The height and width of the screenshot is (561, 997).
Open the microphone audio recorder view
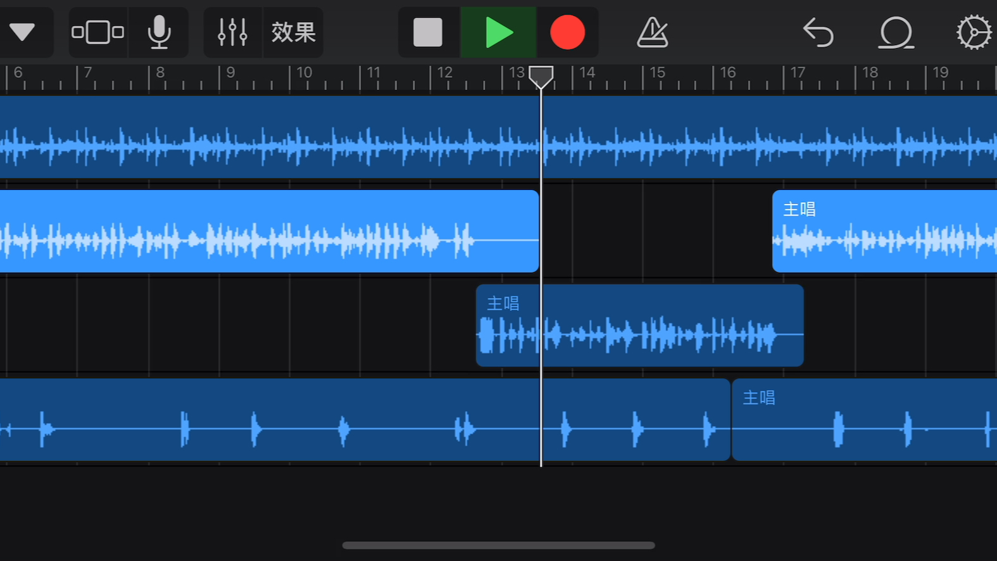(159, 32)
